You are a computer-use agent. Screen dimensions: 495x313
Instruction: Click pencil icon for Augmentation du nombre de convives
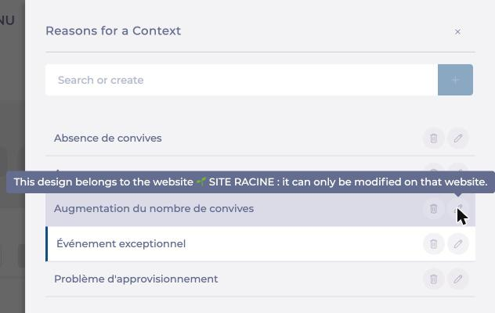click(458, 209)
